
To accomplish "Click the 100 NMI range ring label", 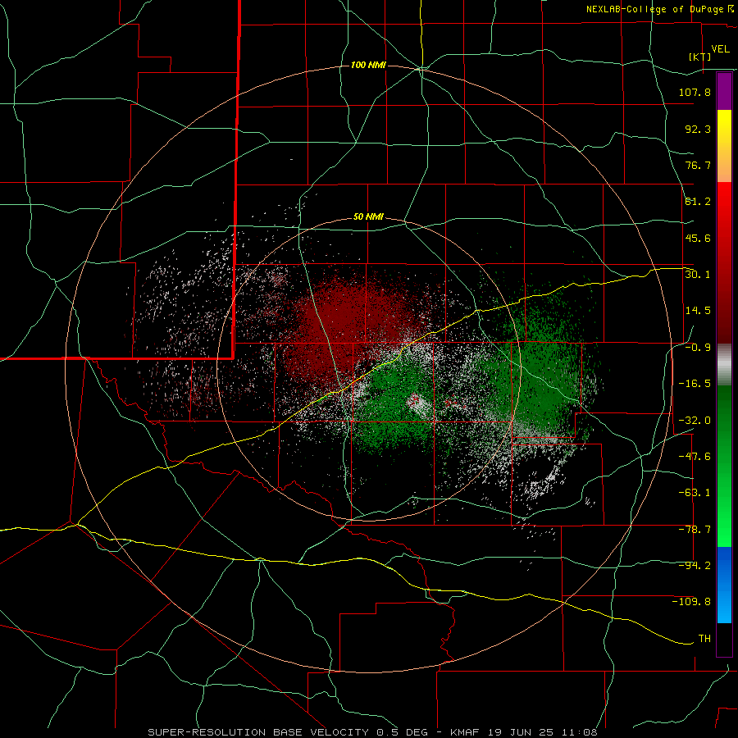I will (368, 65).
